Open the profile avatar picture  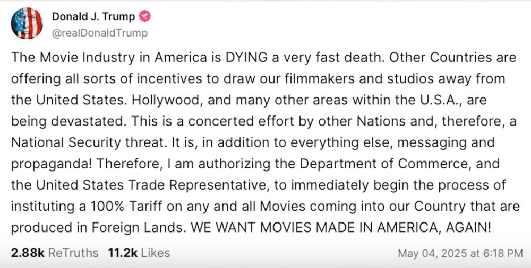coord(27,23)
